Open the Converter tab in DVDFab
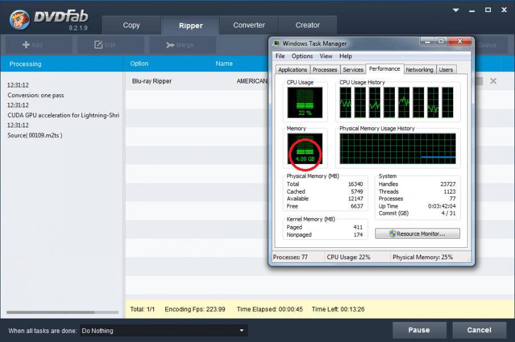The image size is (515, 342). (249, 25)
